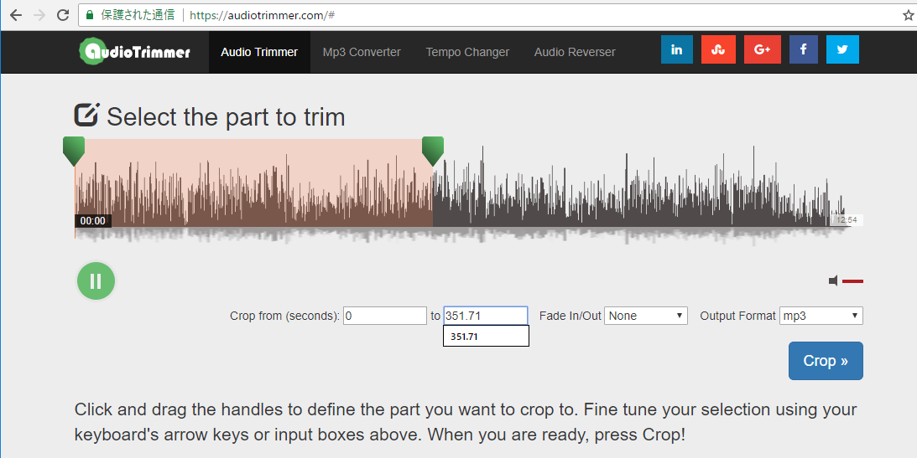Open the Audio Reverser tab
This screenshot has height=458, width=917.
pos(575,52)
